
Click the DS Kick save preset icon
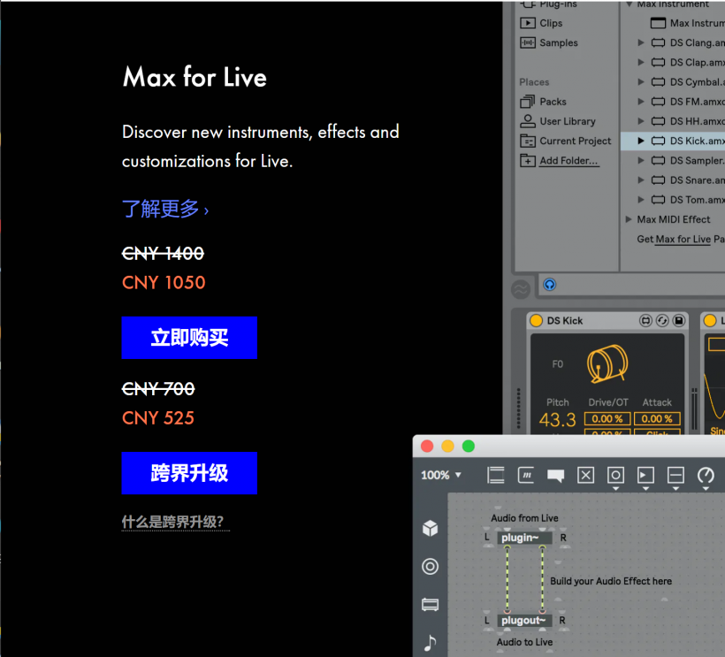(x=679, y=320)
